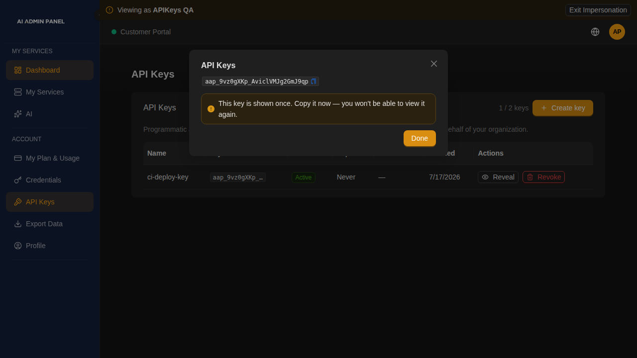Viewport: 637px width, 358px height.
Task: Revoke the ci-deploy-key key
Action: (543, 177)
